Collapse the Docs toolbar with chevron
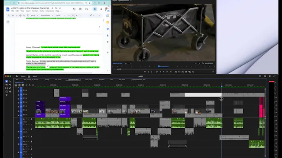The width and height of the screenshot is (282, 158). coord(99,16)
